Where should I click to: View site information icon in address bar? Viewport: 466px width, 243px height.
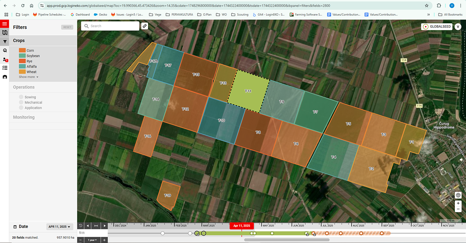[42, 6]
